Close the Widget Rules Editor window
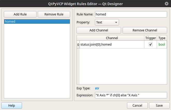The image size is (171, 110). click(166, 4)
